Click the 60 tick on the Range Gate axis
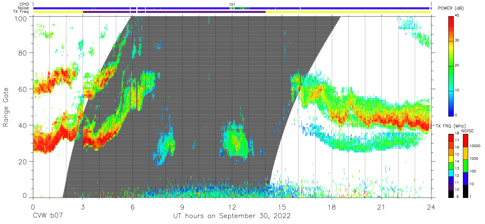The image size is (485, 224). tap(23, 89)
